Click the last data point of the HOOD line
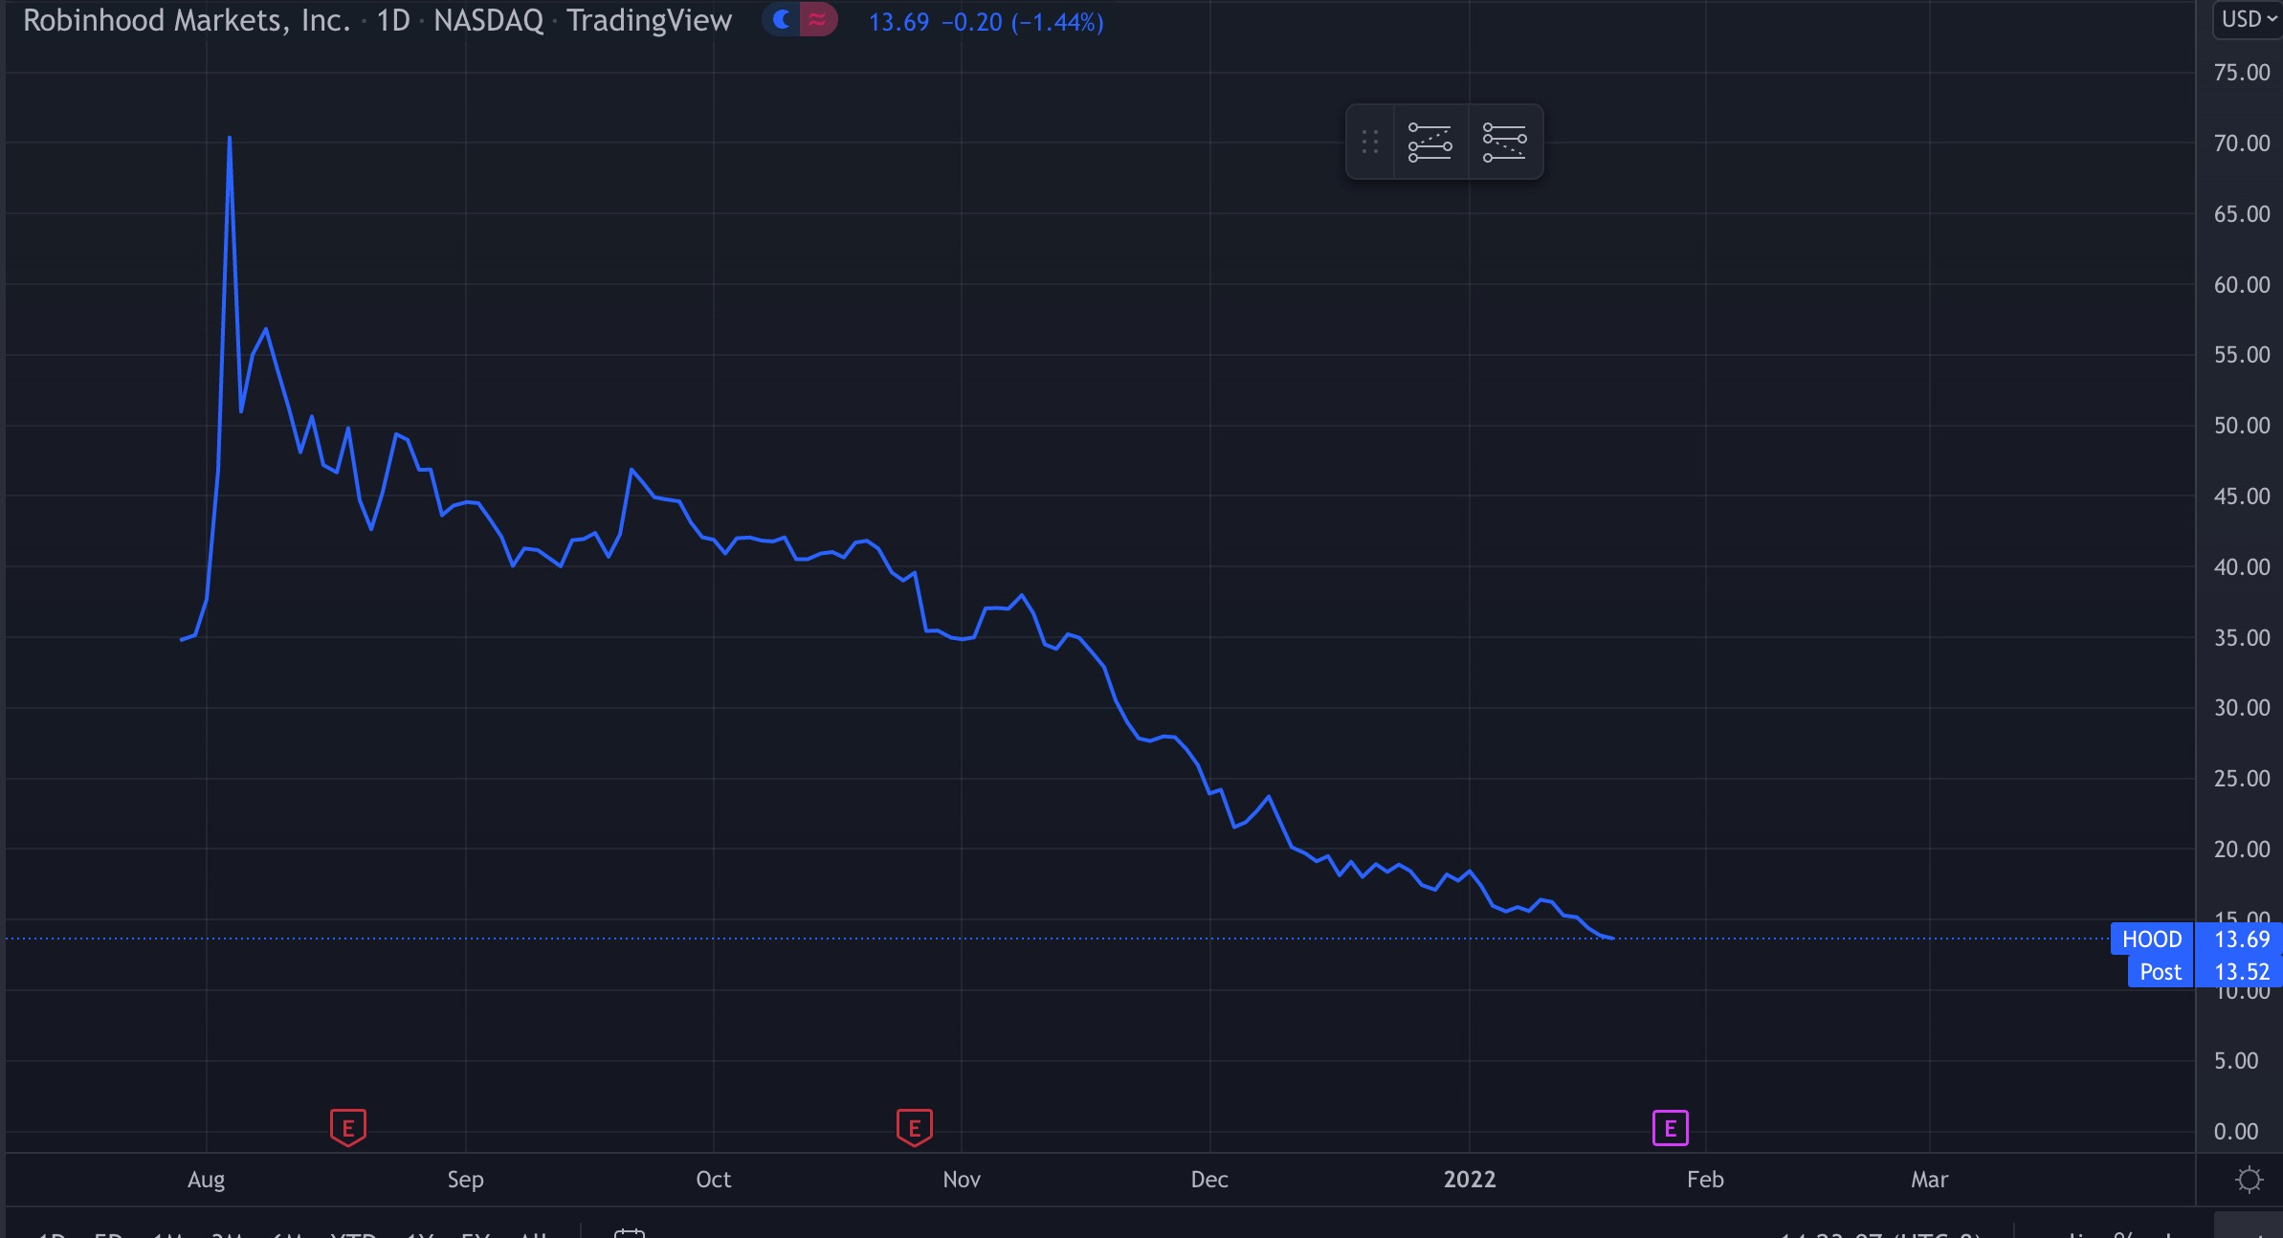This screenshot has width=2283, height=1238. pos(1613,938)
